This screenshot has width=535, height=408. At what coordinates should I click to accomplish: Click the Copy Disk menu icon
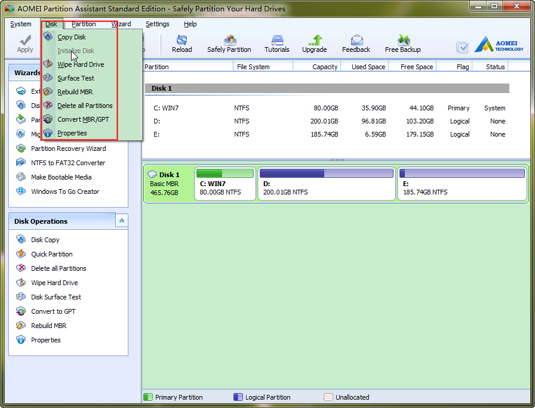click(48, 36)
